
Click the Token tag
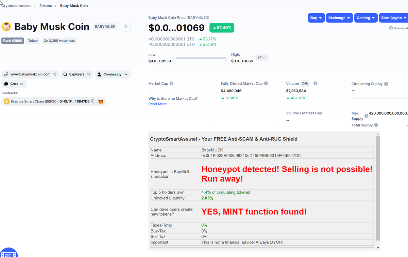pos(33,41)
